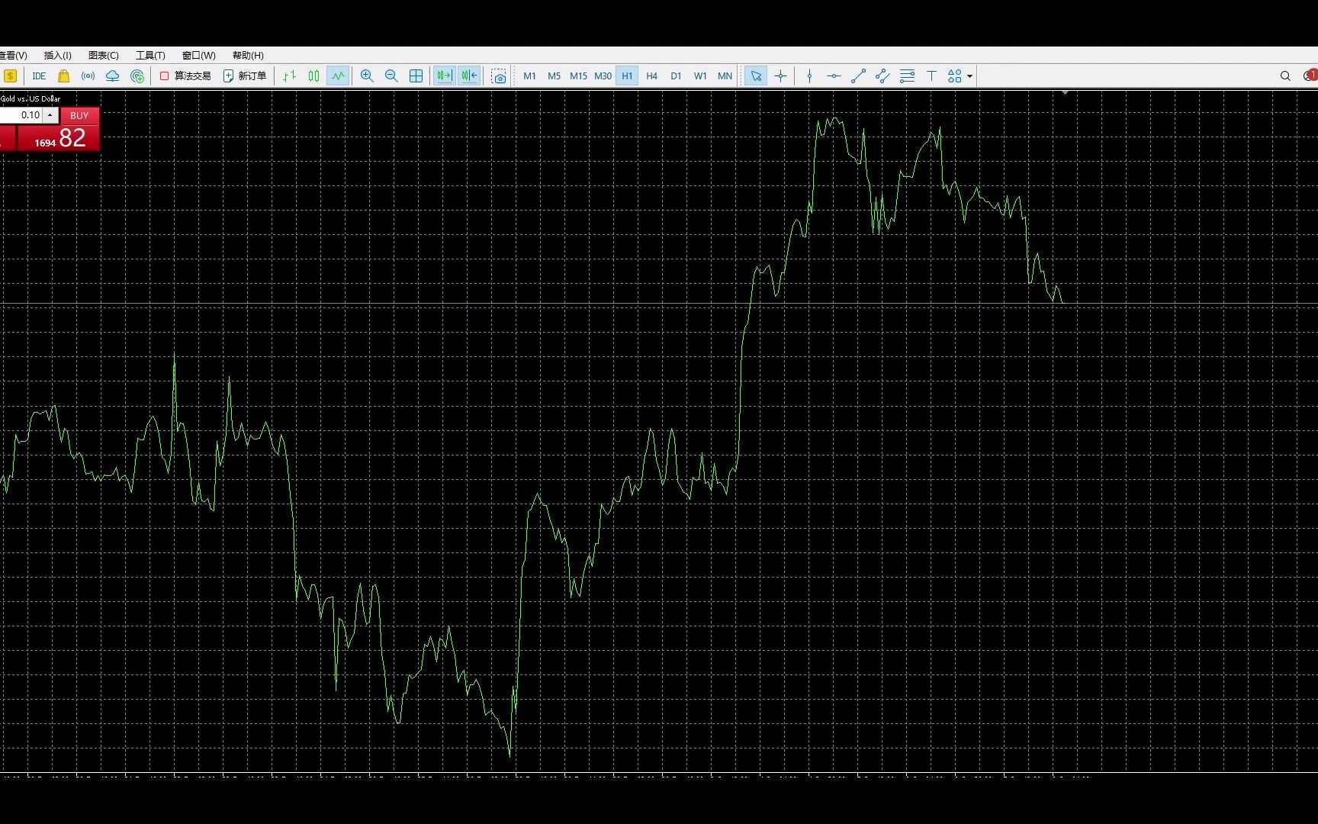Select the M5 timeframe
The width and height of the screenshot is (1318, 824).
554,76
